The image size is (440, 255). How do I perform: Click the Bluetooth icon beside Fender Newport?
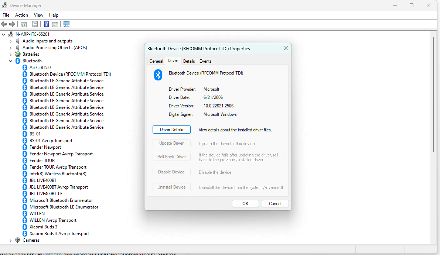click(25, 147)
